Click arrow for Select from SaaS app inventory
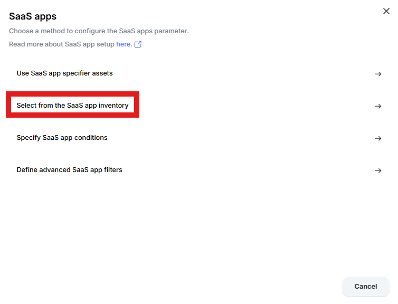398x304 pixels. (x=378, y=106)
